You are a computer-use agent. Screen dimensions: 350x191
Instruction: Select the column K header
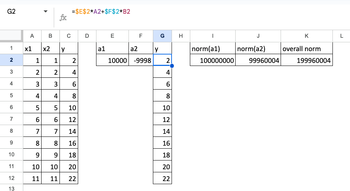point(307,36)
